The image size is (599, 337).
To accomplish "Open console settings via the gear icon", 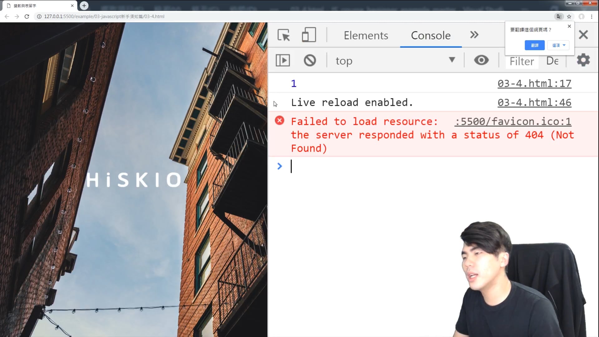I will (x=583, y=60).
